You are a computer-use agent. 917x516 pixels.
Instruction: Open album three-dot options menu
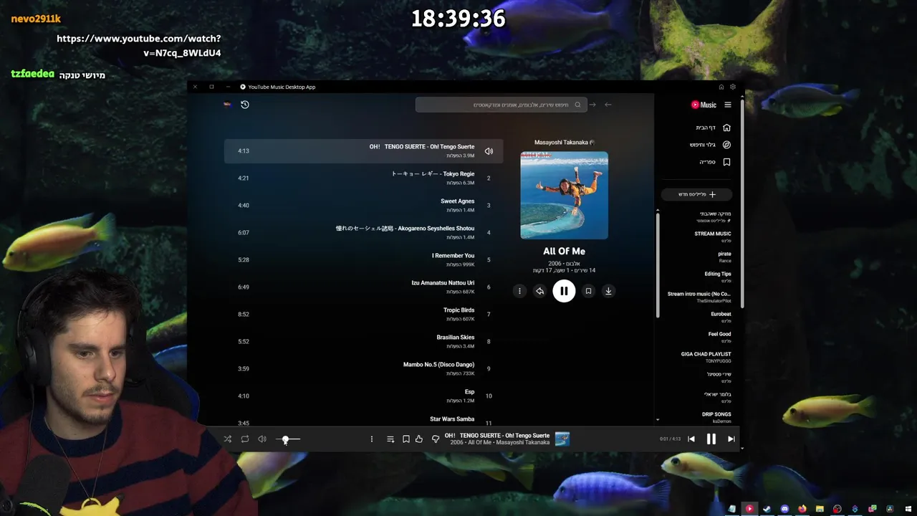519,291
